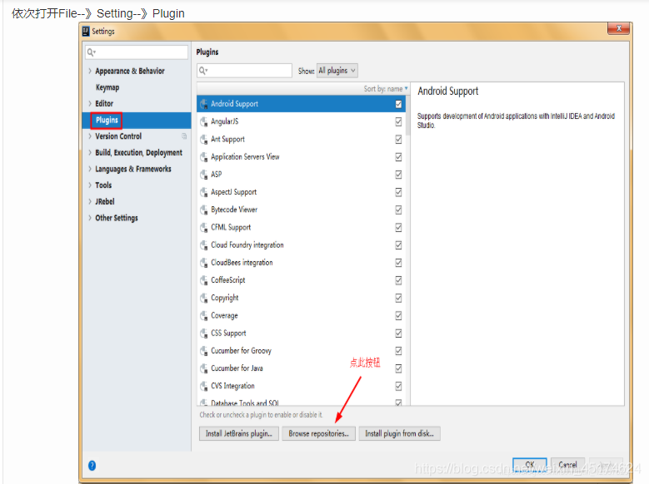Click the magnifier icon in the settings search
This screenshot has height=484, width=649.
(x=91, y=52)
